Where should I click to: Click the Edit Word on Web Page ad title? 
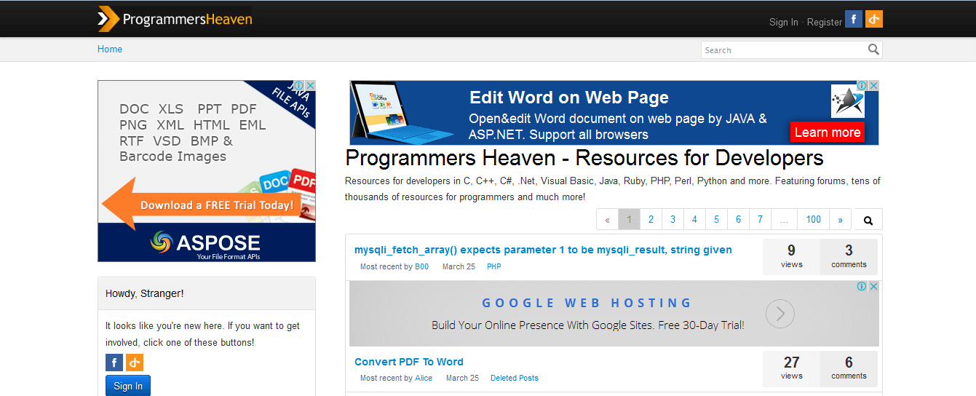point(569,98)
